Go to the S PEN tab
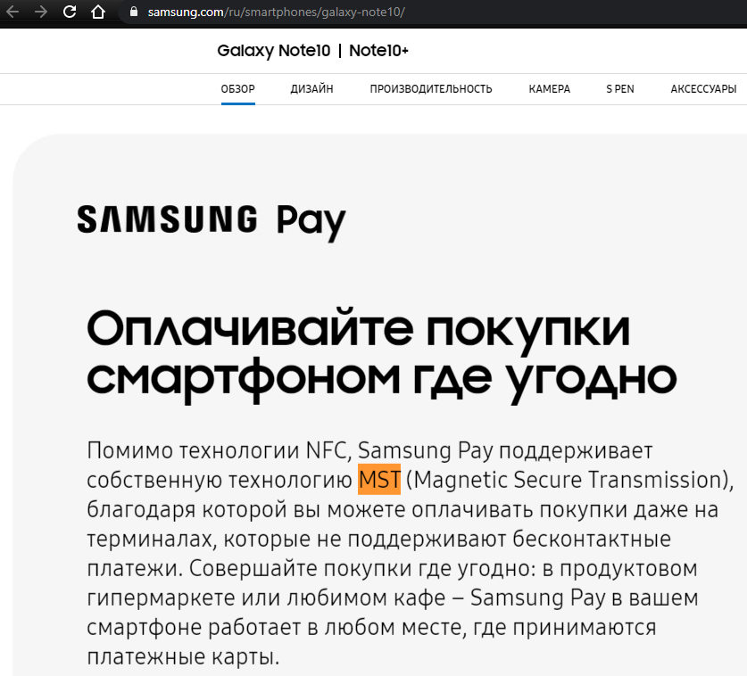Image resolution: width=747 pixels, height=676 pixels. 619,89
